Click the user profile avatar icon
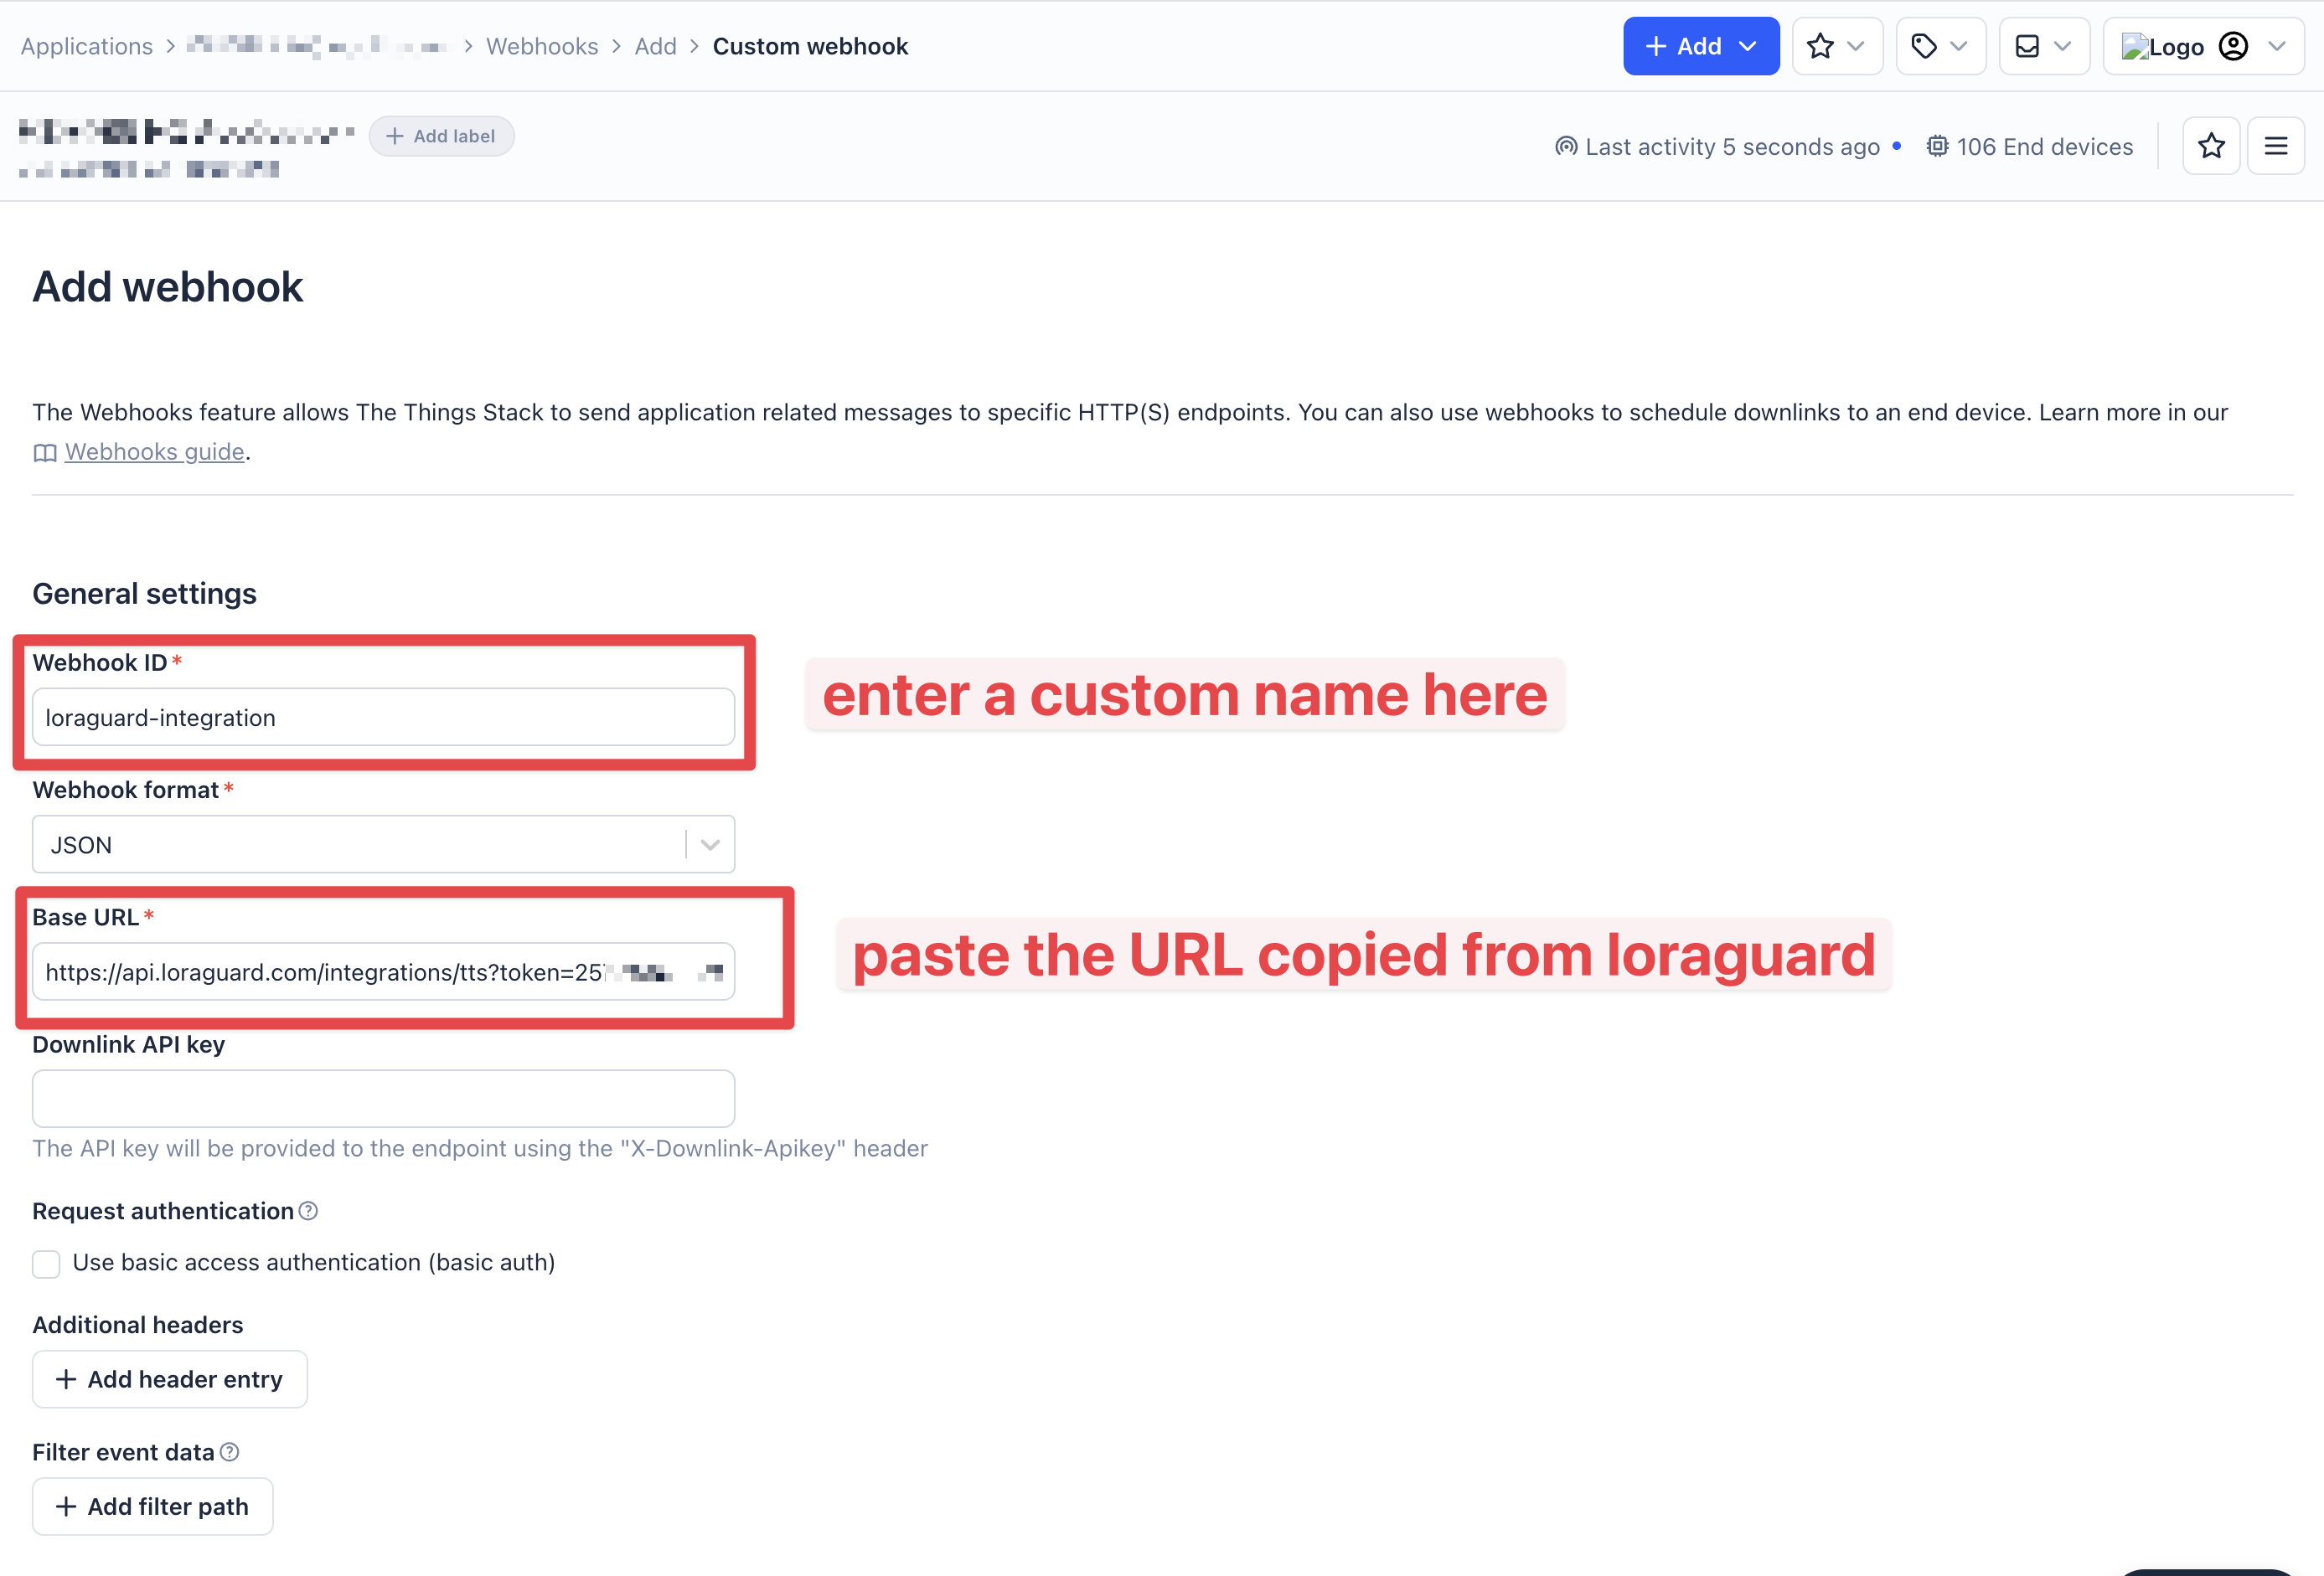This screenshot has width=2324, height=1576. click(2232, 46)
